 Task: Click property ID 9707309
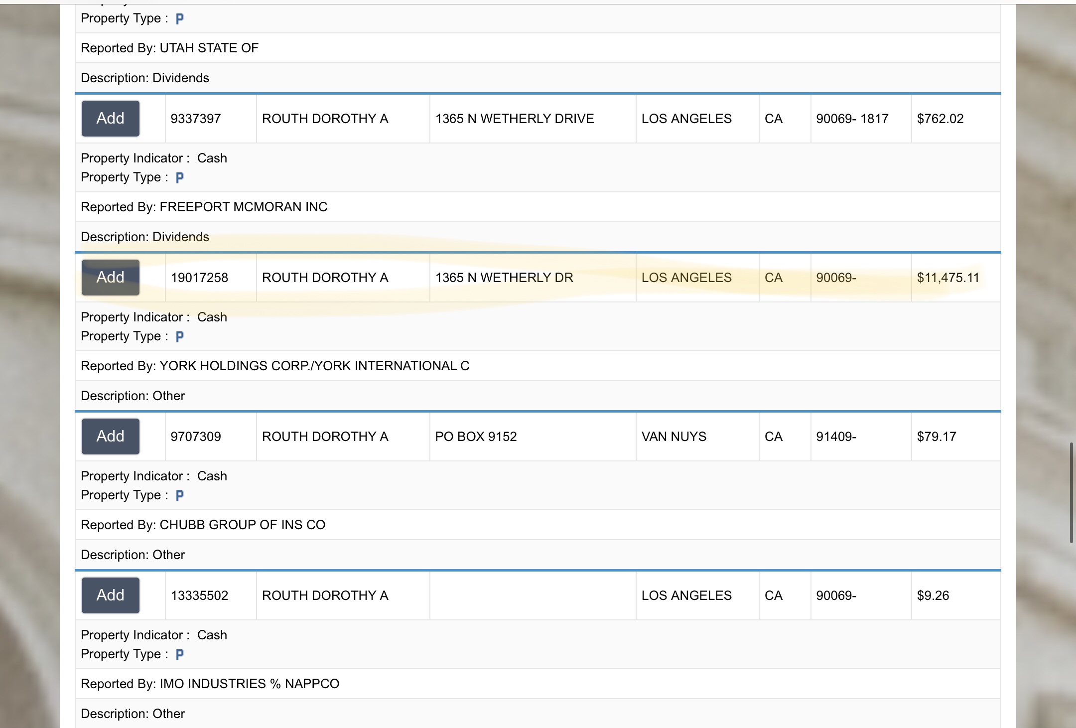196,437
